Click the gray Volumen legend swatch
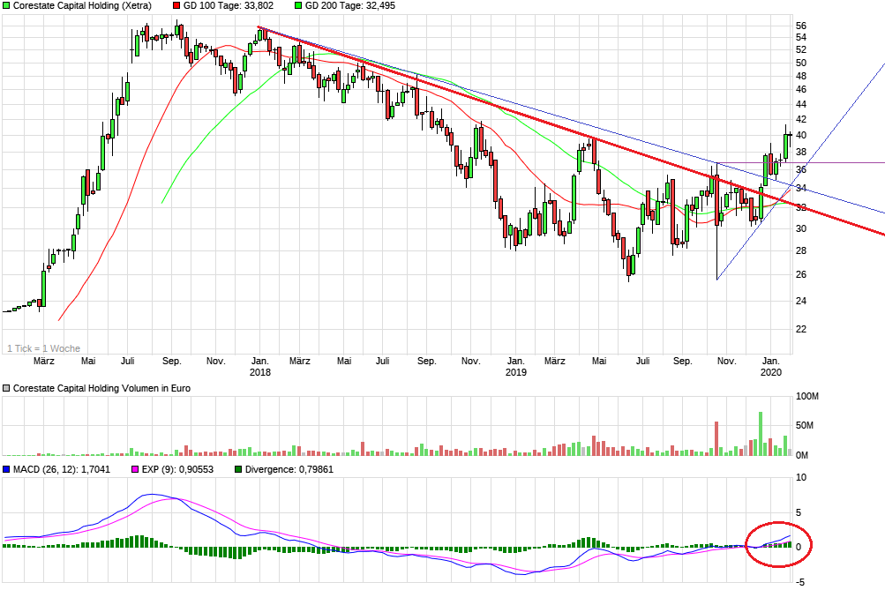885x590 pixels. 6,388
